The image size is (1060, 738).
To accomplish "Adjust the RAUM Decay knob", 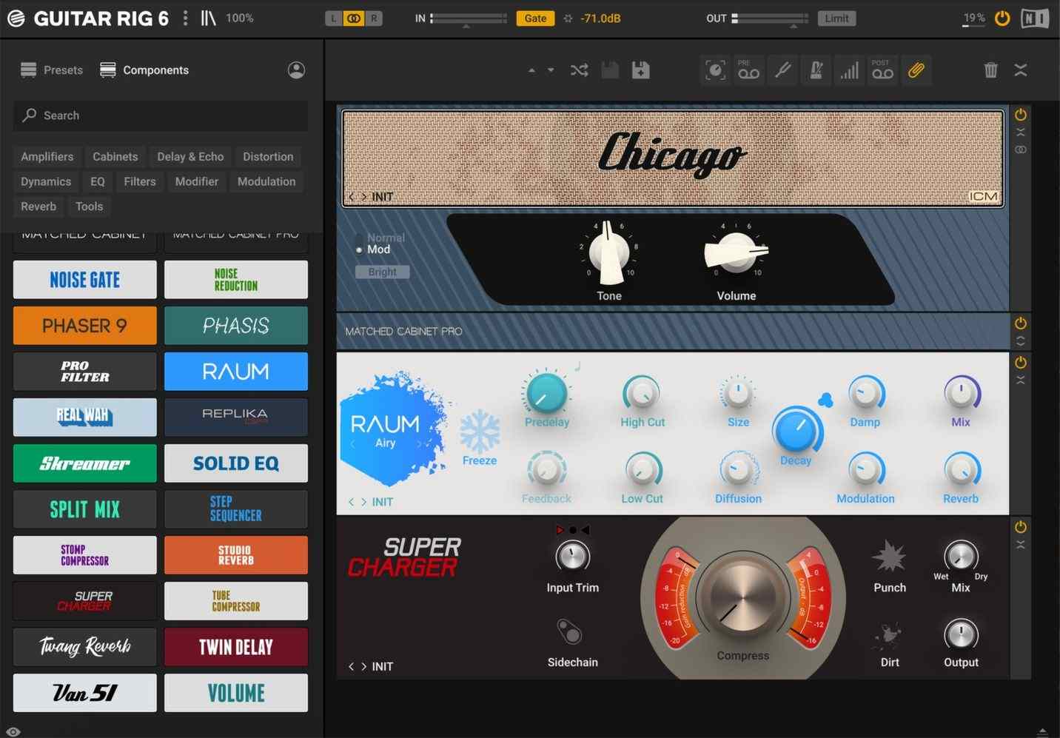I will 796,430.
